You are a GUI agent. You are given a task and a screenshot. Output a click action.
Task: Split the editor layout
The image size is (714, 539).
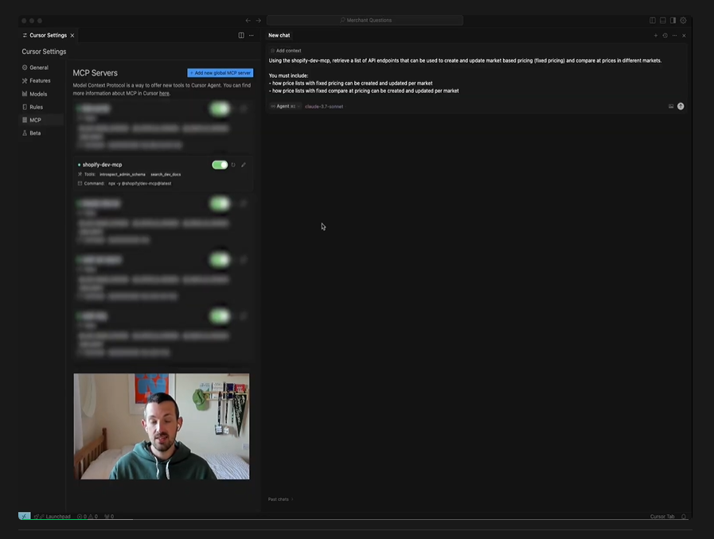(x=241, y=35)
